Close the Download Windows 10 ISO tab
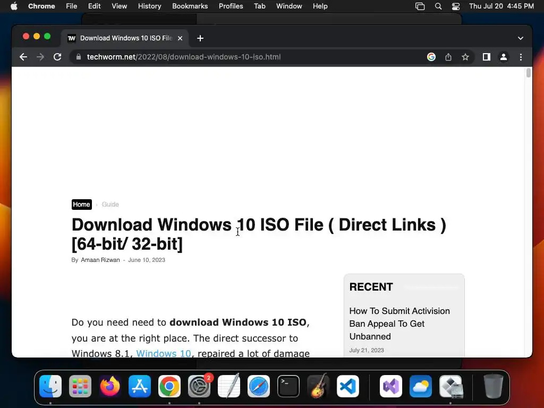The image size is (544, 408). tap(180, 38)
